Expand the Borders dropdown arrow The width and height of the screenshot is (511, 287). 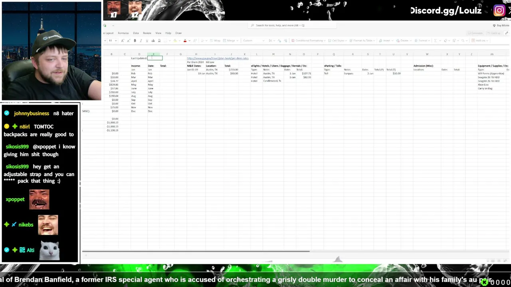(170, 41)
